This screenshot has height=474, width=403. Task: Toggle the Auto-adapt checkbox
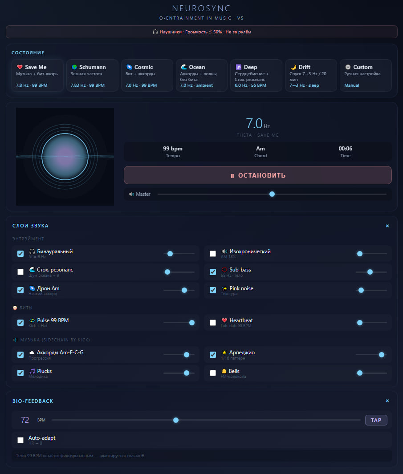click(x=20, y=440)
